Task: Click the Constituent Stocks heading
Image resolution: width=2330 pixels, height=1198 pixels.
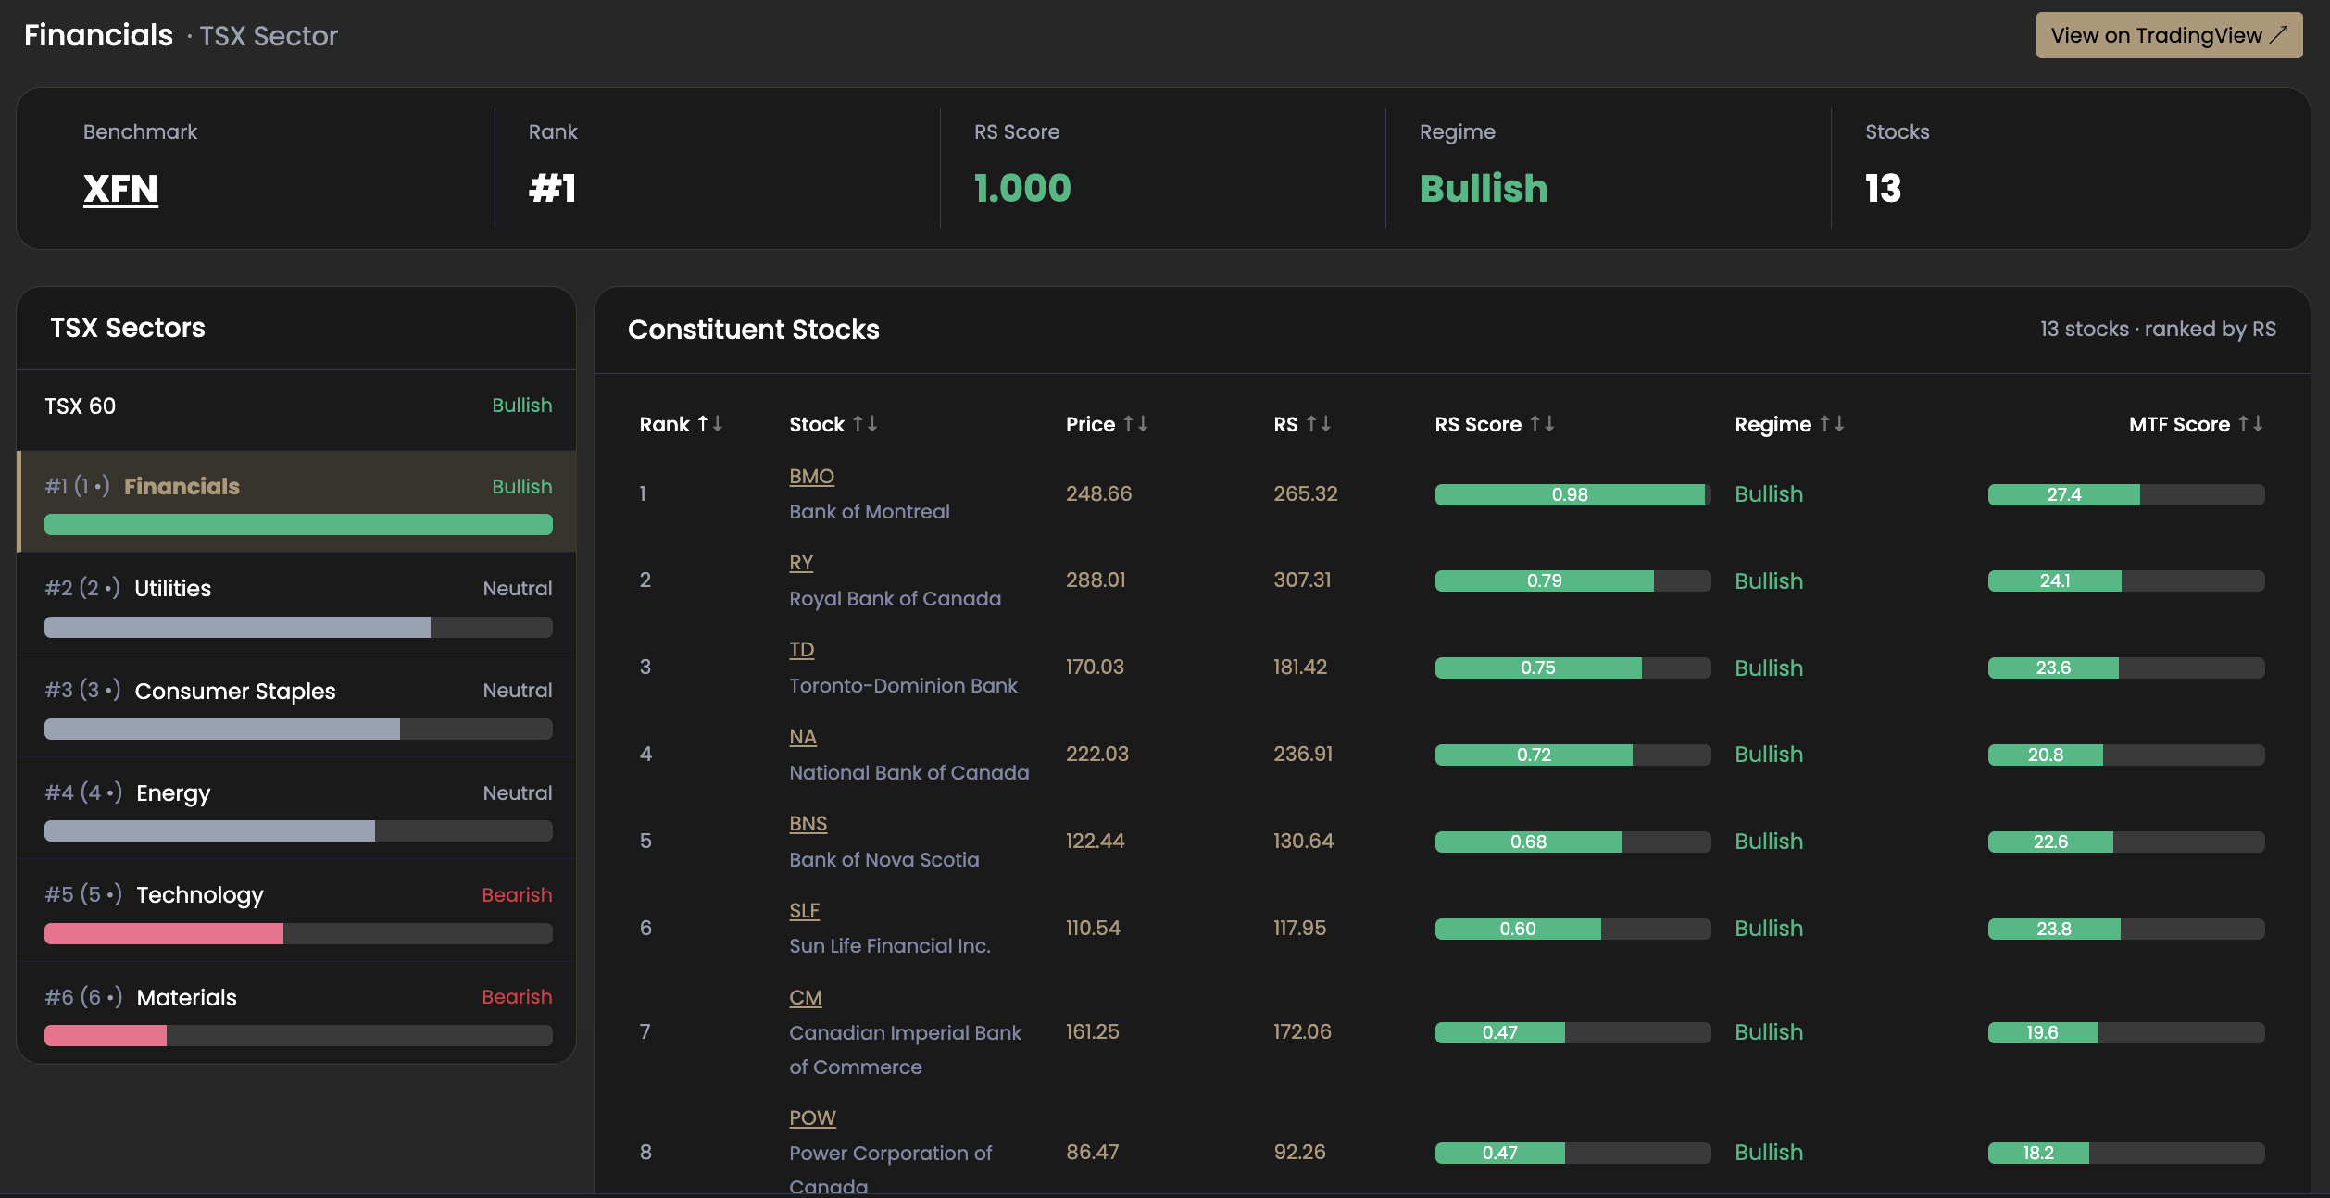Action: point(754,330)
